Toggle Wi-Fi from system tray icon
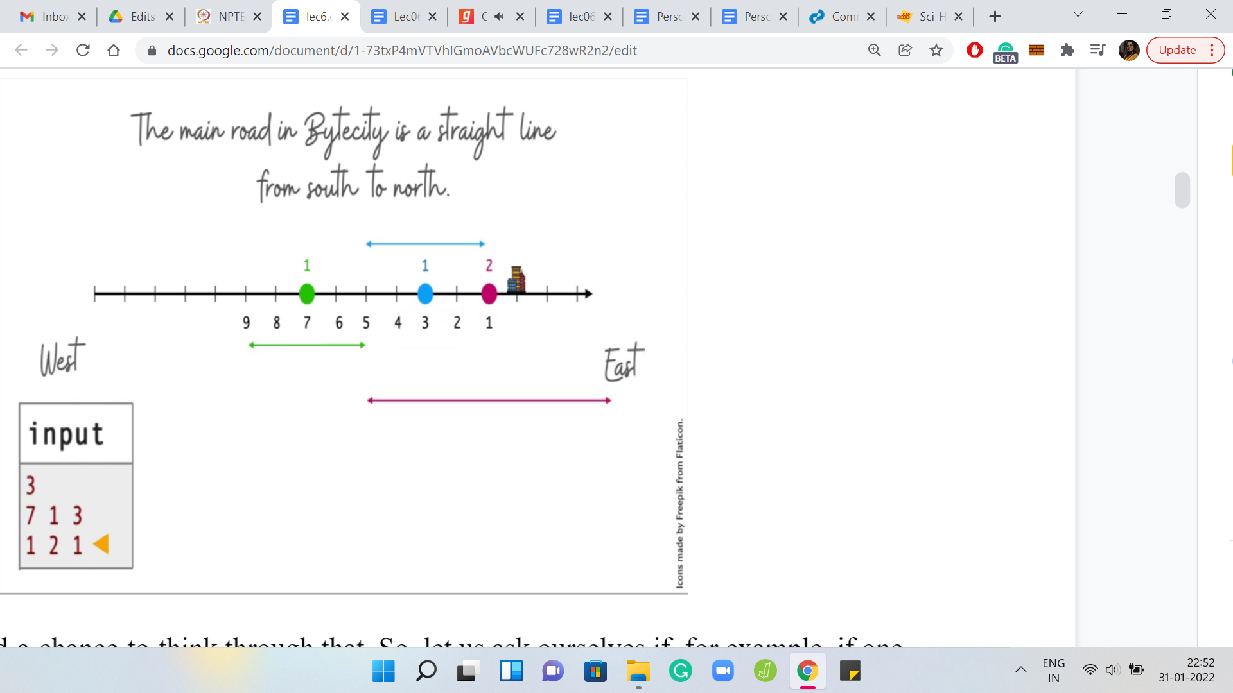 (x=1090, y=670)
